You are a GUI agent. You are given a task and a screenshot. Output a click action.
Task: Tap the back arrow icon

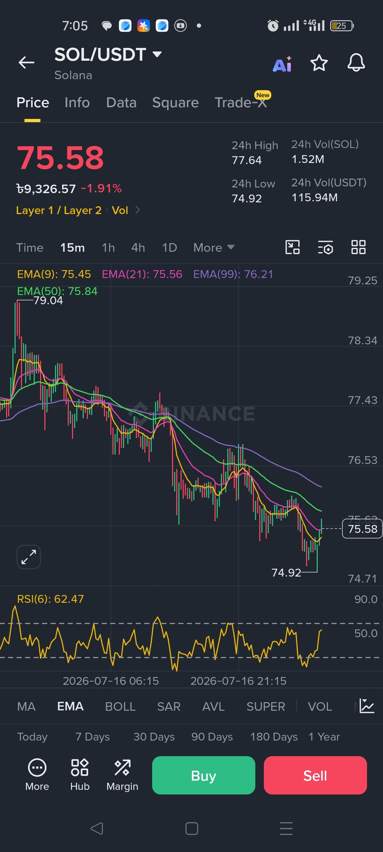[27, 62]
